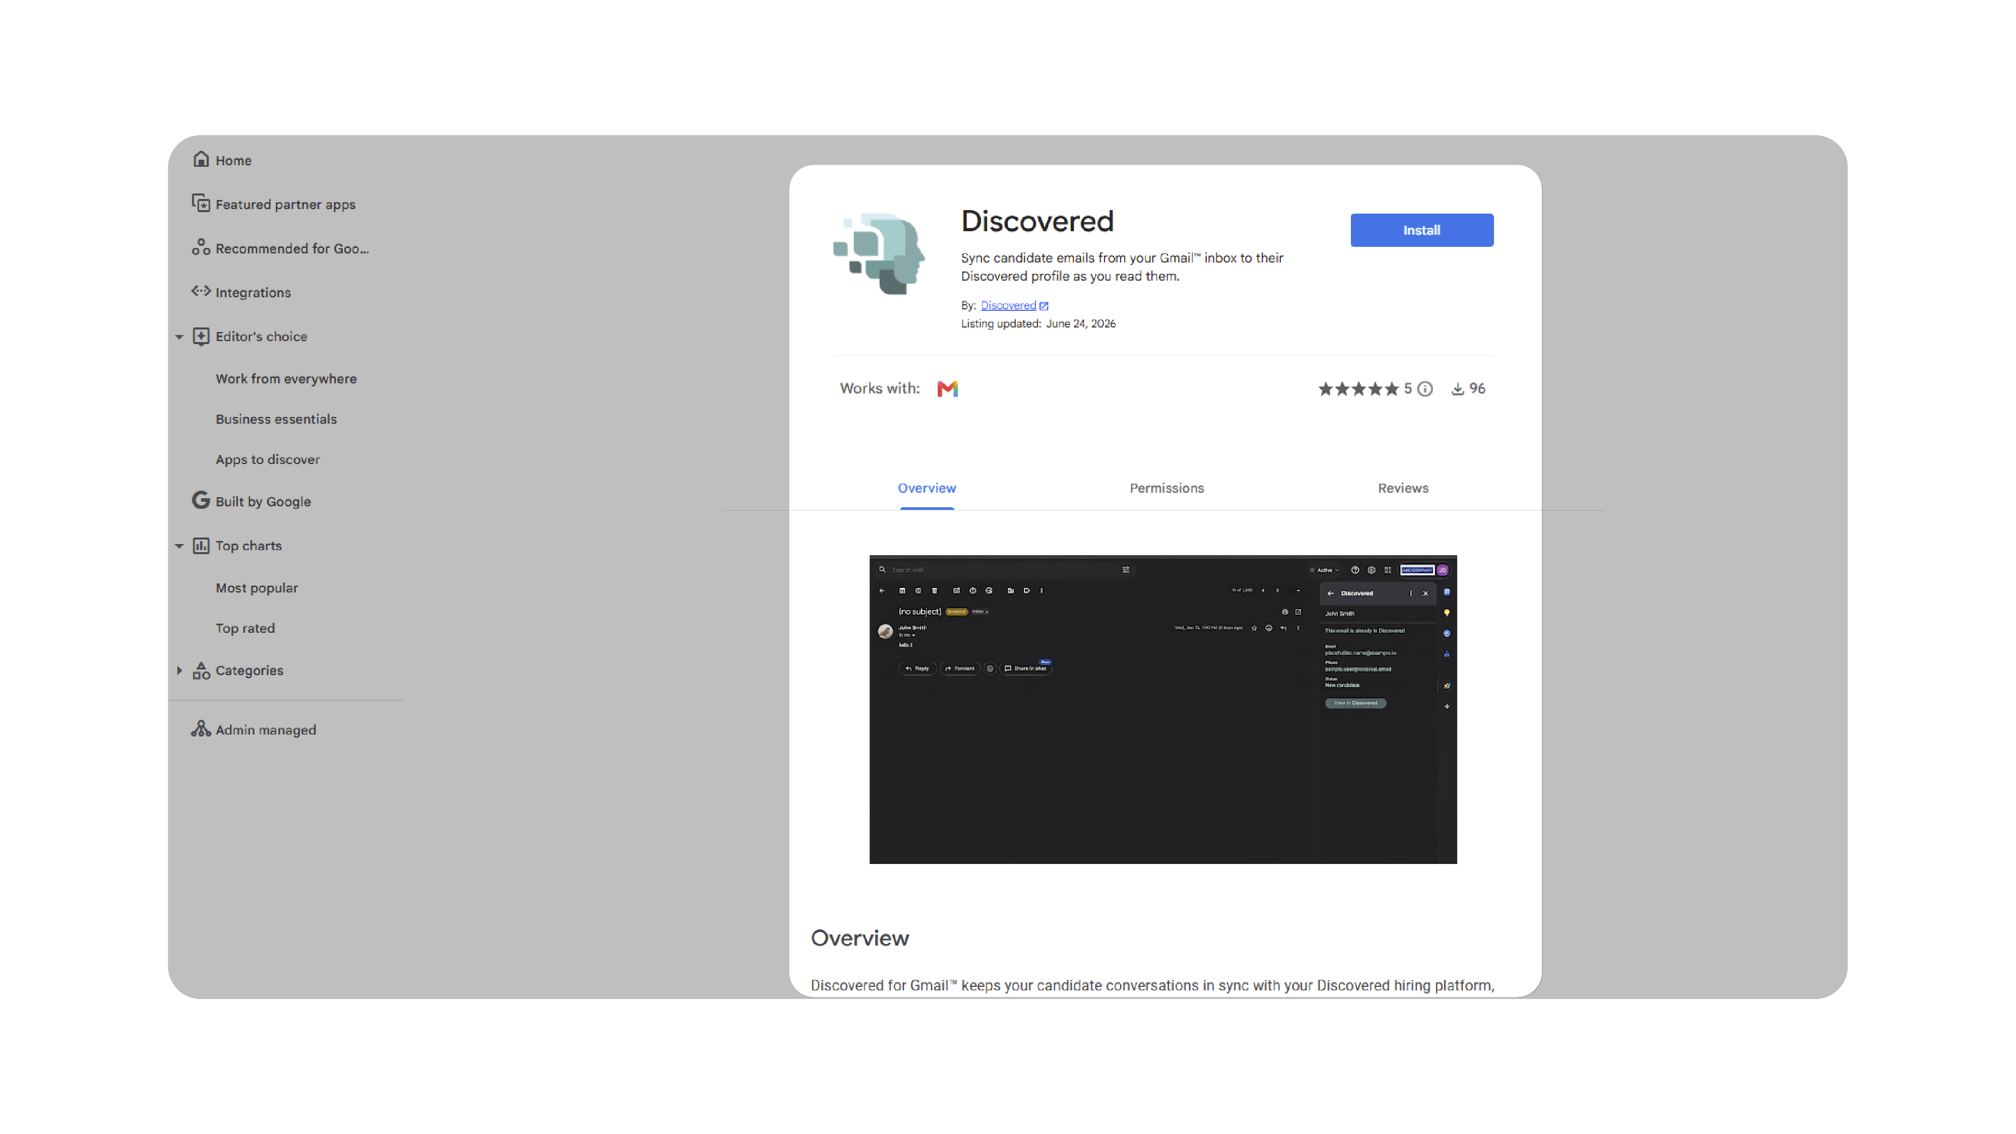The height and width of the screenshot is (1134, 2016).
Task: Click the Categories shapes icon
Action: [201, 670]
